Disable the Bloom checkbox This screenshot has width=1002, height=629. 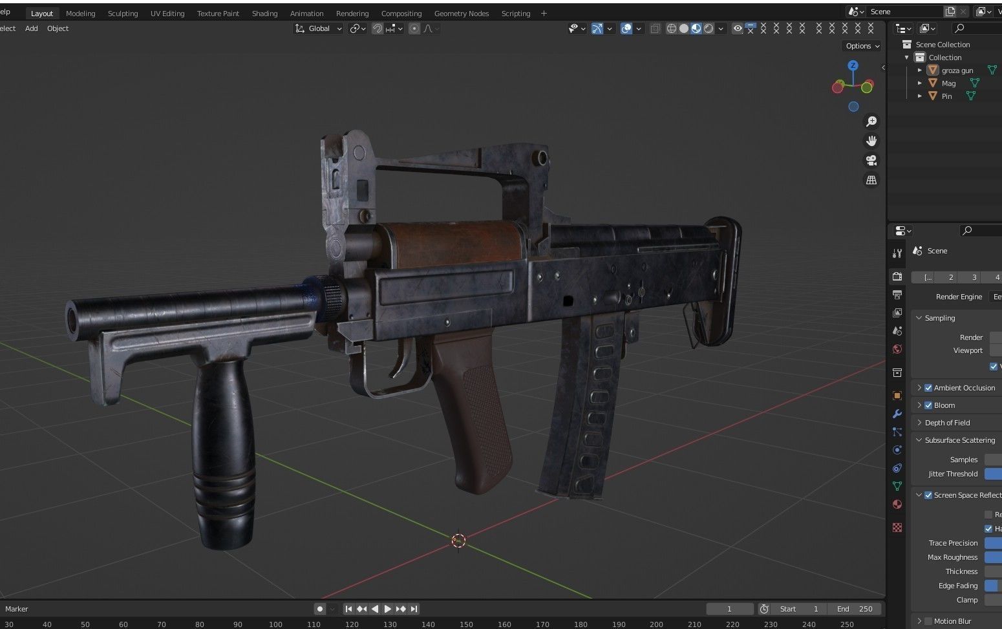(928, 405)
